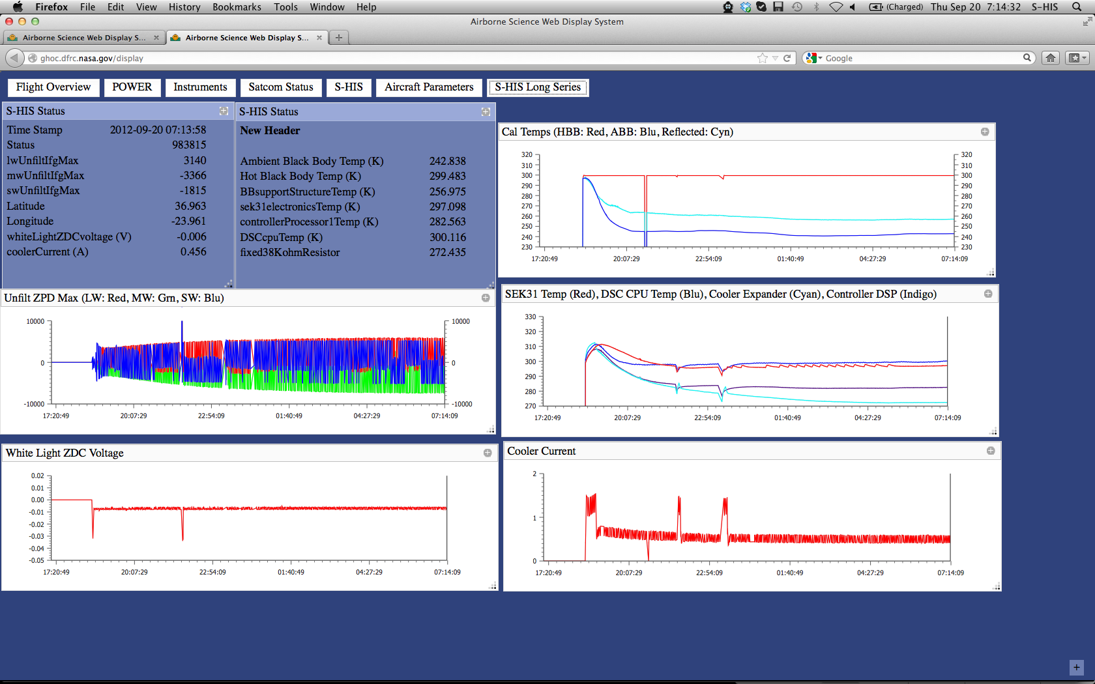Open the Flight Overview page
The height and width of the screenshot is (684, 1095).
53,87
